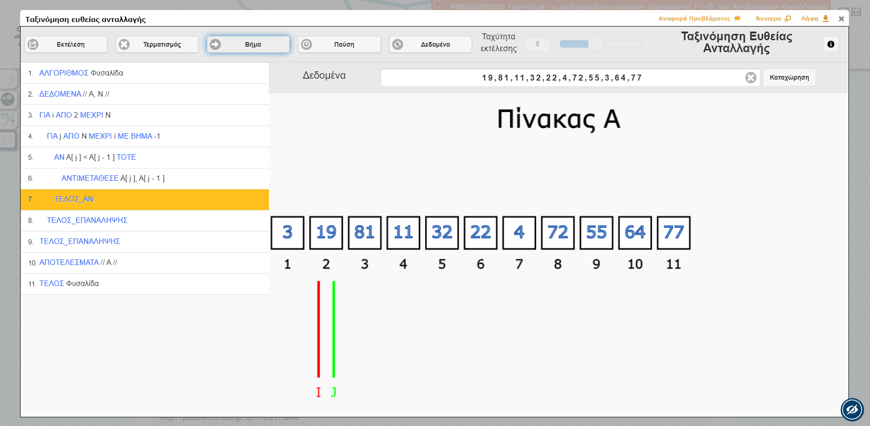870x426 pixels.
Task: Click the Καταχώρηση submit button
Action: pos(789,78)
